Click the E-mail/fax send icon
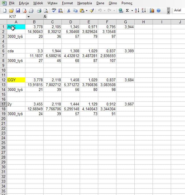 (31, 11)
